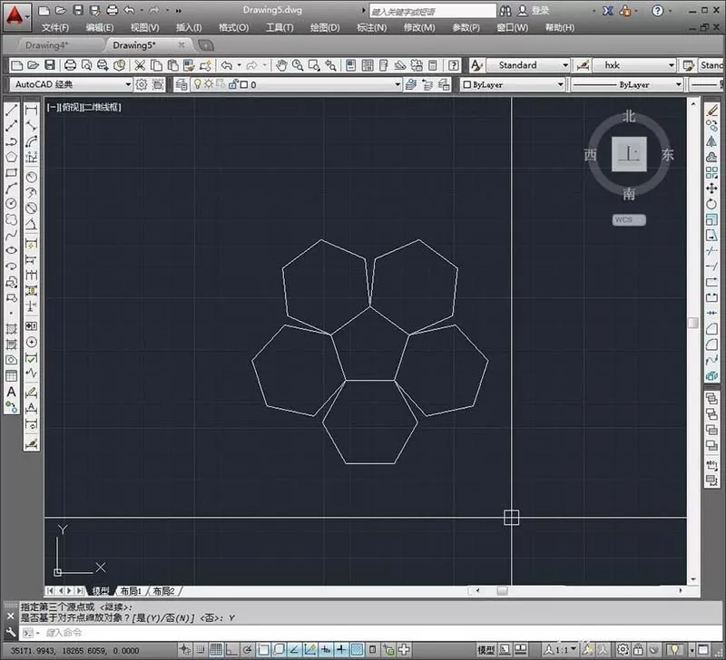Viewport: 726px width, 660px height.
Task: Click the keyword search box
Action: click(433, 11)
